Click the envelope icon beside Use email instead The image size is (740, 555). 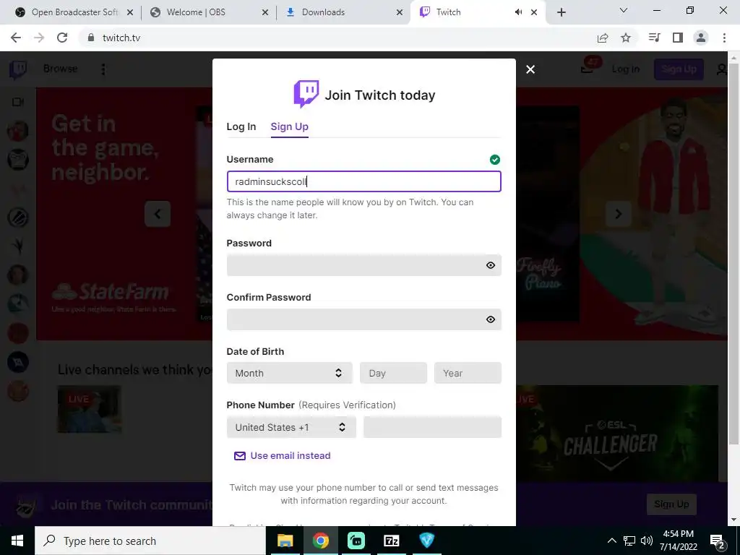click(x=240, y=456)
